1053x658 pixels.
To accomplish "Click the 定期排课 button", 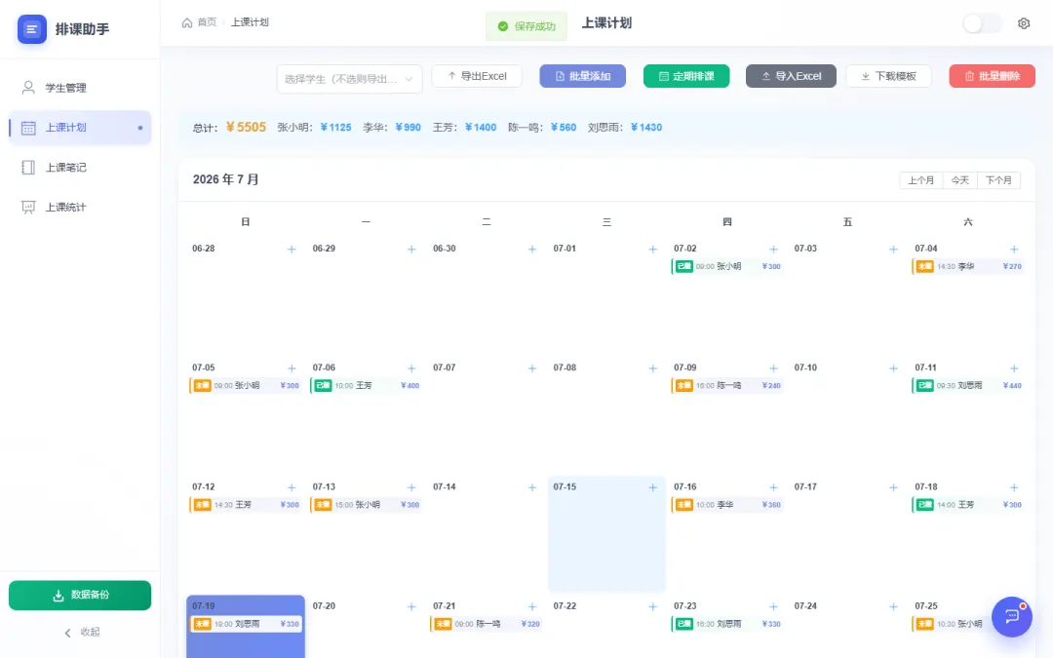I will (686, 77).
